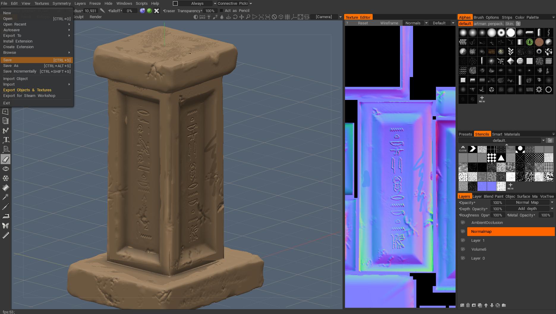This screenshot has height=314, width=556.
Task: Adjust the Metal Opacity 100% slider
Action: pos(545,215)
